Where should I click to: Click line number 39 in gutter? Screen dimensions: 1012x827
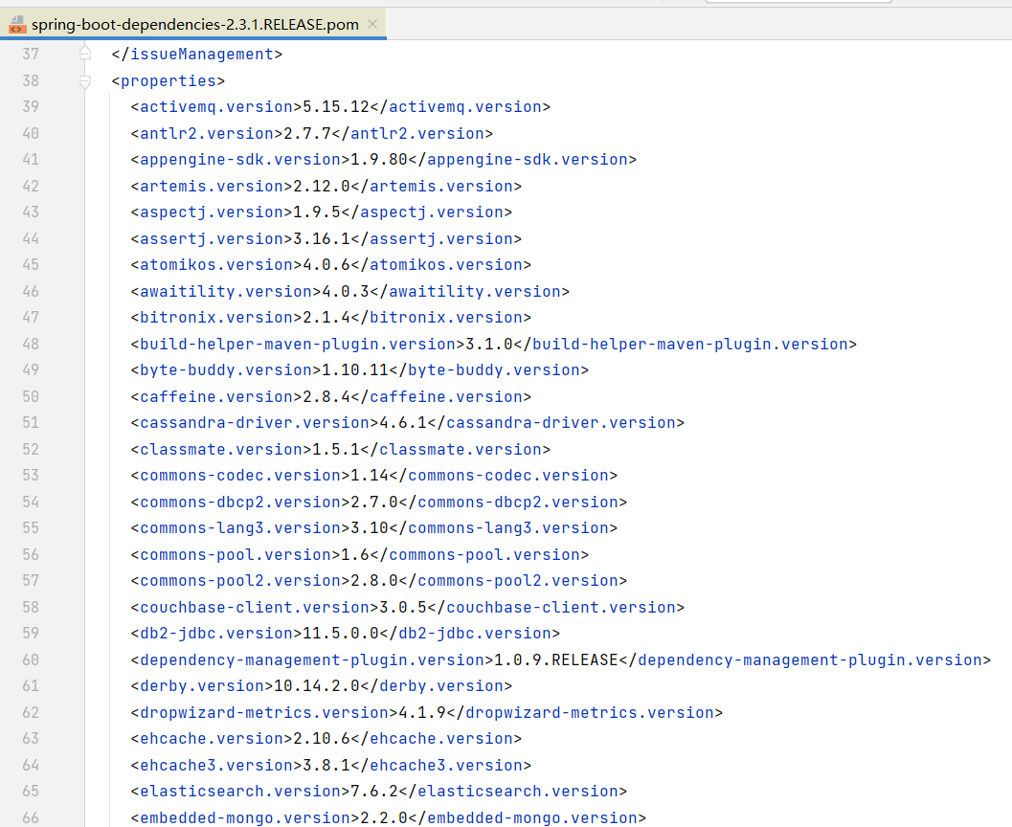(x=31, y=106)
